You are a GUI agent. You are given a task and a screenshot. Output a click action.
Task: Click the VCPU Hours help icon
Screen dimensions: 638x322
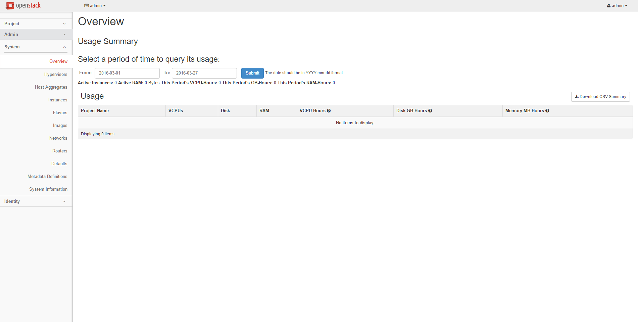pos(329,111)
